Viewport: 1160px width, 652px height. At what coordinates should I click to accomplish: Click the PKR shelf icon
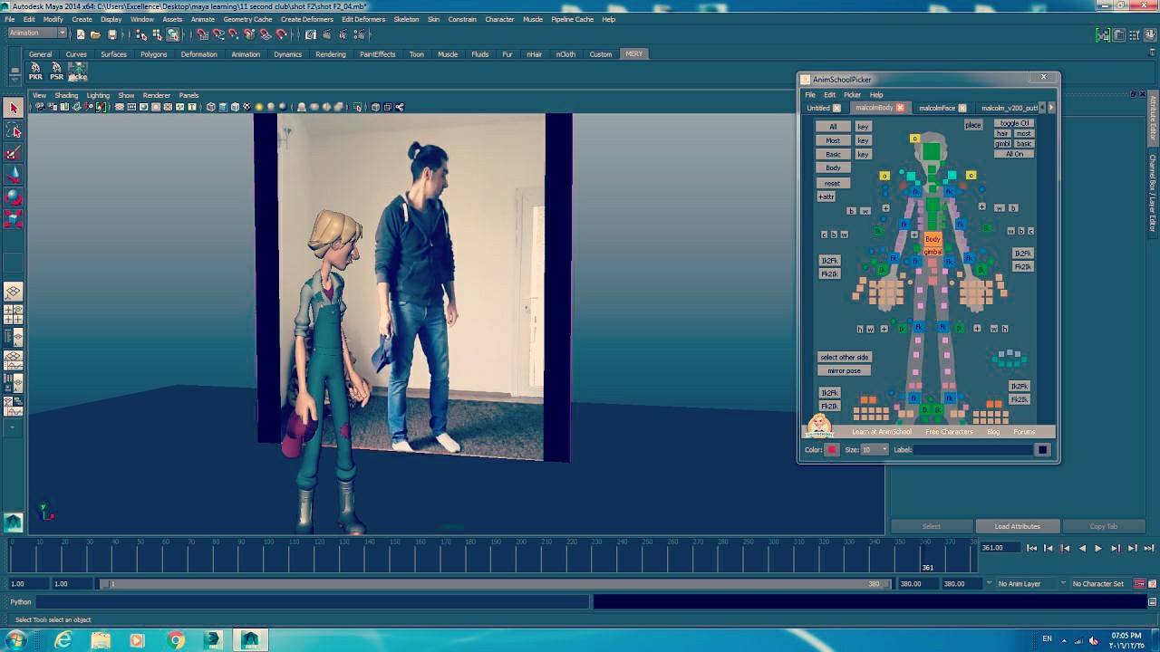[35, 71]
